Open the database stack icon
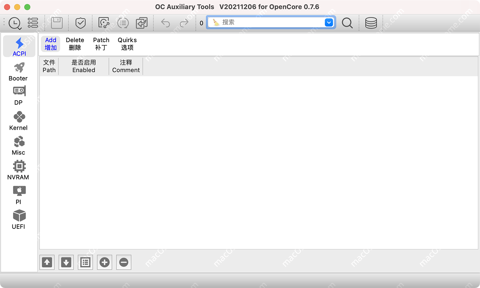This screenshot has height=288, width=480. click(371, 23)
